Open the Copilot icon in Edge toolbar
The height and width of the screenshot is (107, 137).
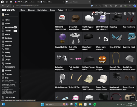tap(135, 6)
